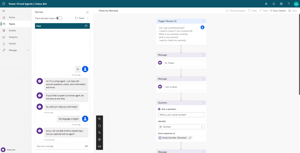Screen dimensions: 300x153
Task: Edit the Serial_Number variable pencil icon
Action: (x=190, y=138)
